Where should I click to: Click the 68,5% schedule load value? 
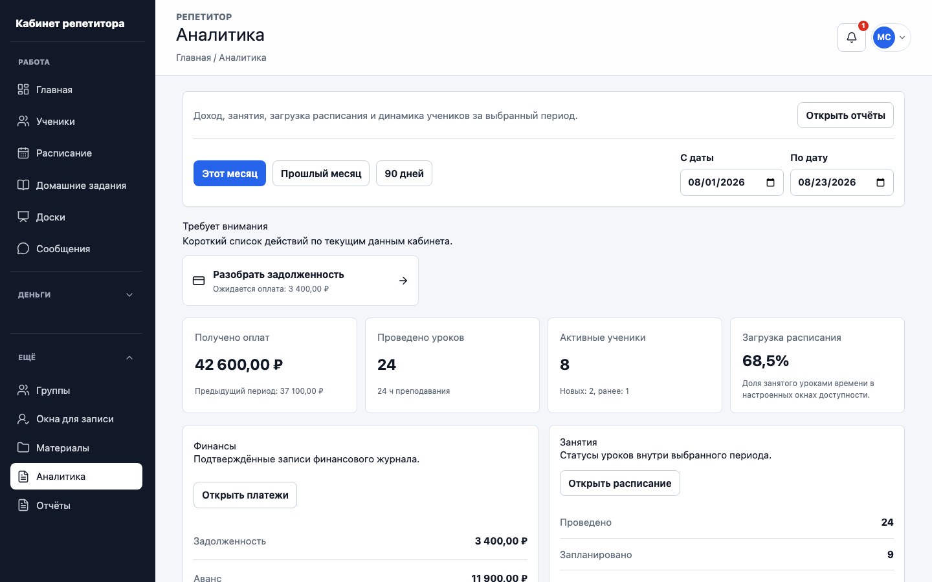(766, 361)
